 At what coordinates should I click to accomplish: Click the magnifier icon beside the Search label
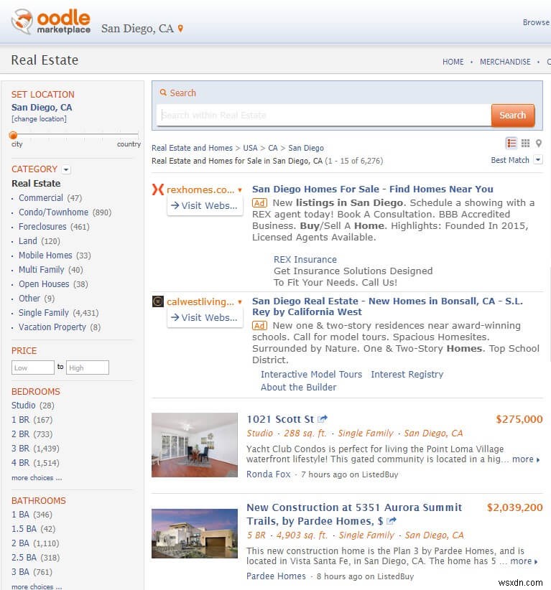163,93
